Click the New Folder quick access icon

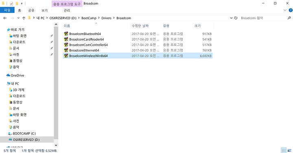tap(17, 4)
